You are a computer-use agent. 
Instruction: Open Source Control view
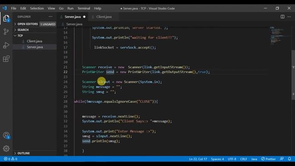pyautogui.click(x=6, y=32)
